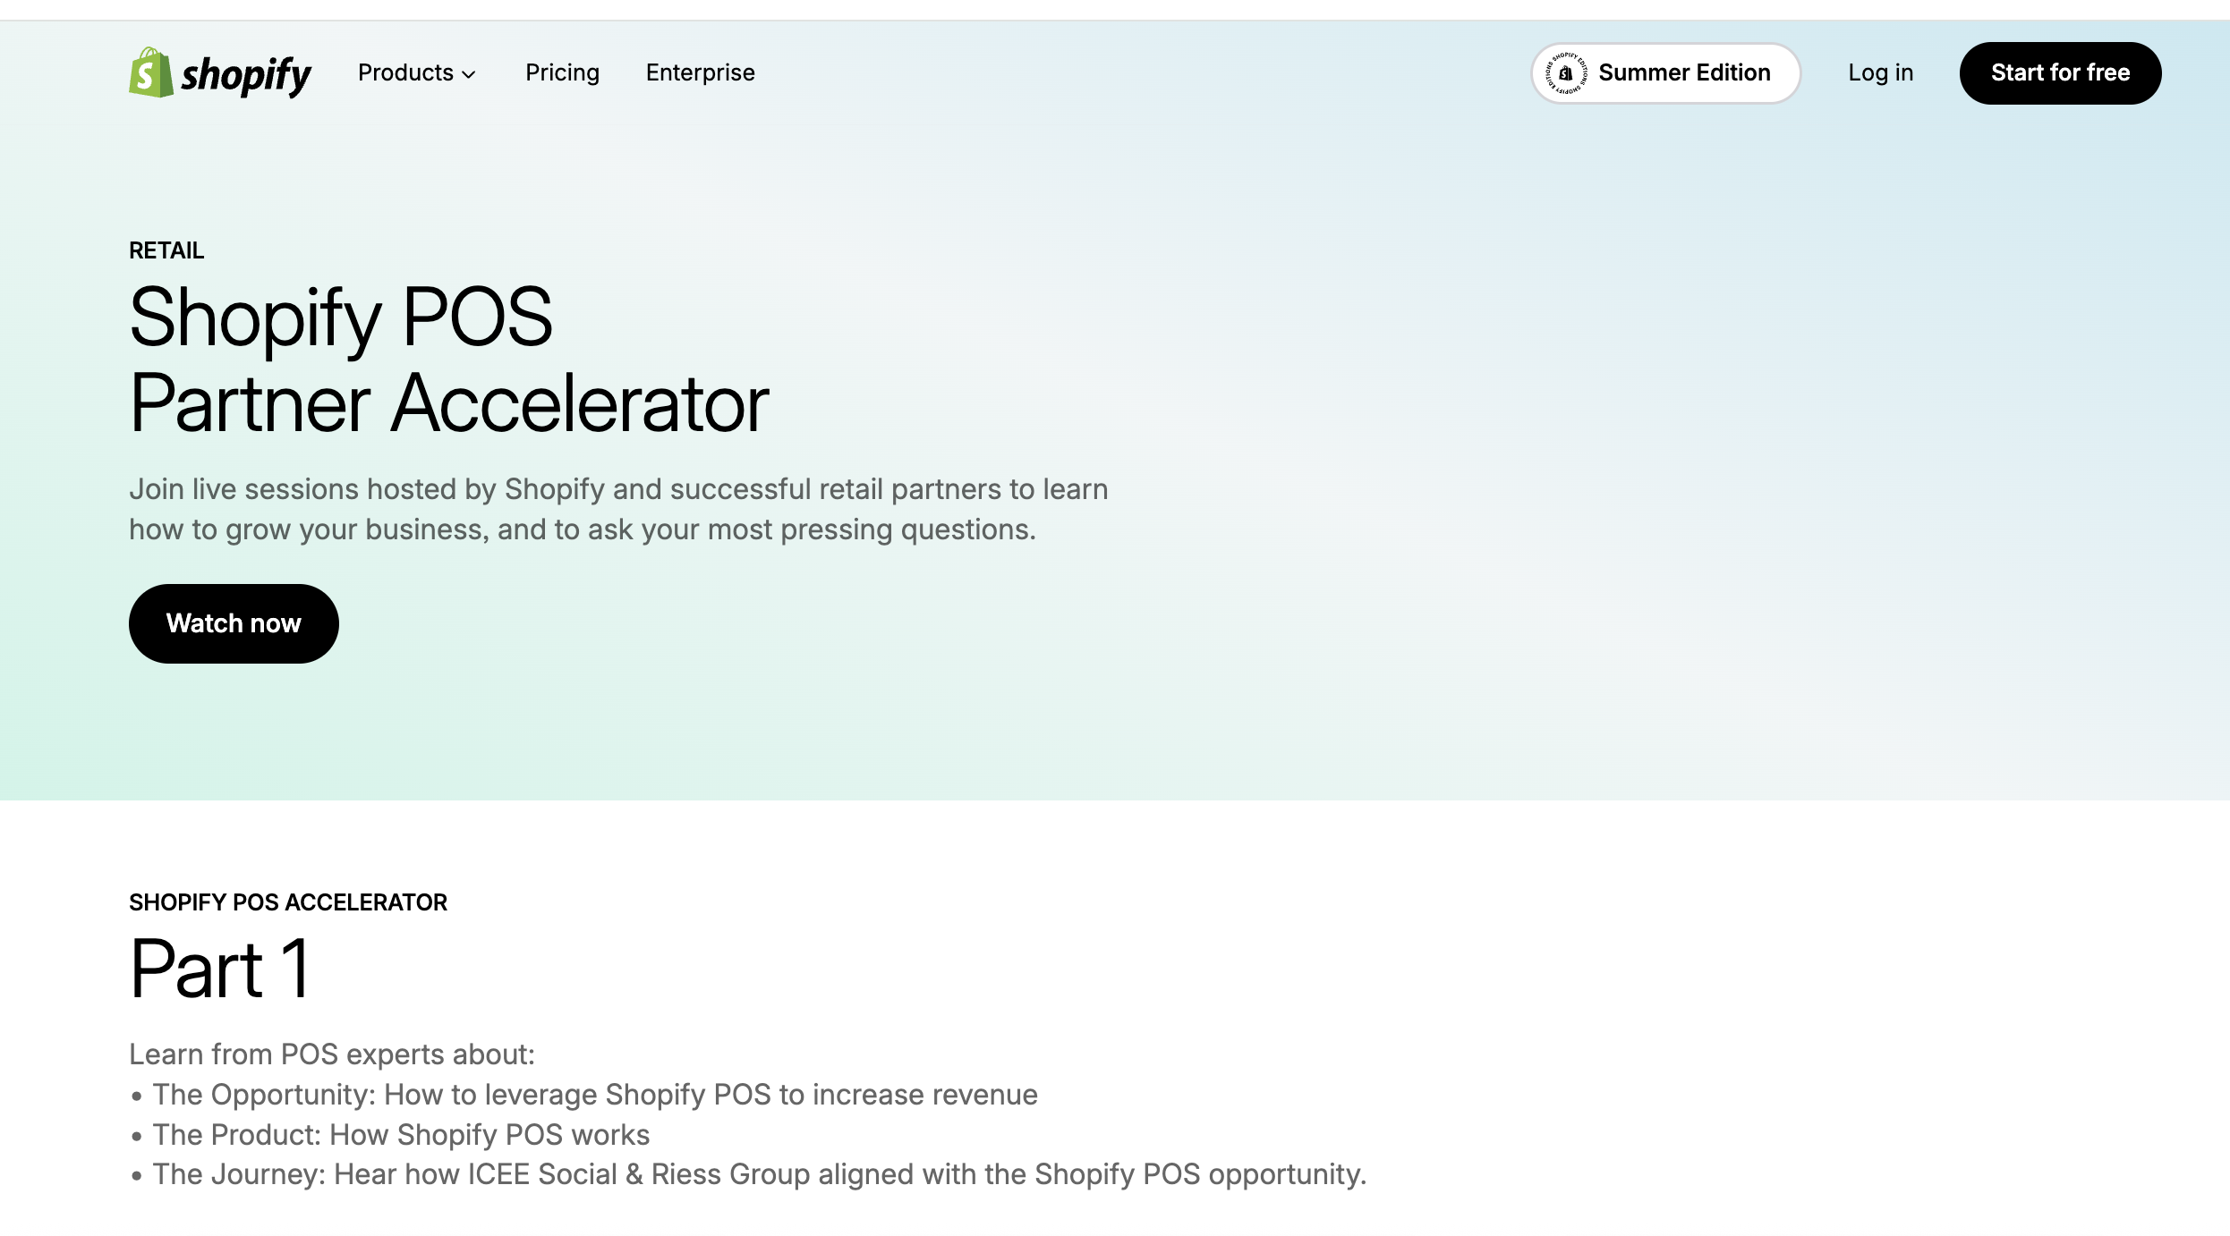2230x1236 pixels.
Task: Click the Part 1 heading
Action: (x=220, y=969)
